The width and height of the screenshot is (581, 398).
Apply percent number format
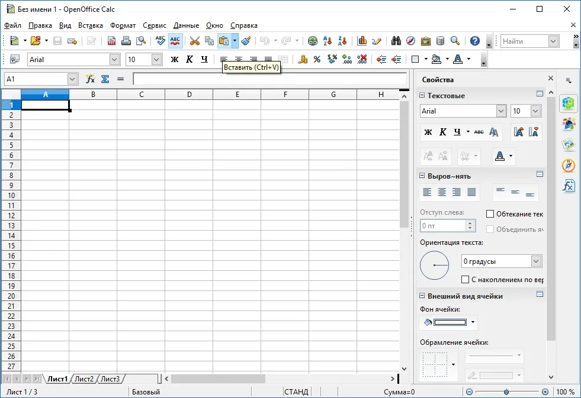tap(317, 59)
